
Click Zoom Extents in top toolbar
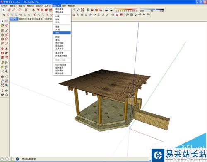[82, 10]
